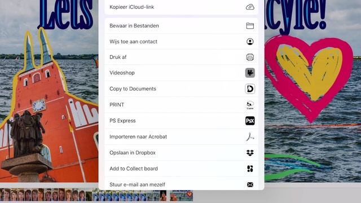Select the heart photo thumbnail in filmstrip

(182, 196)
